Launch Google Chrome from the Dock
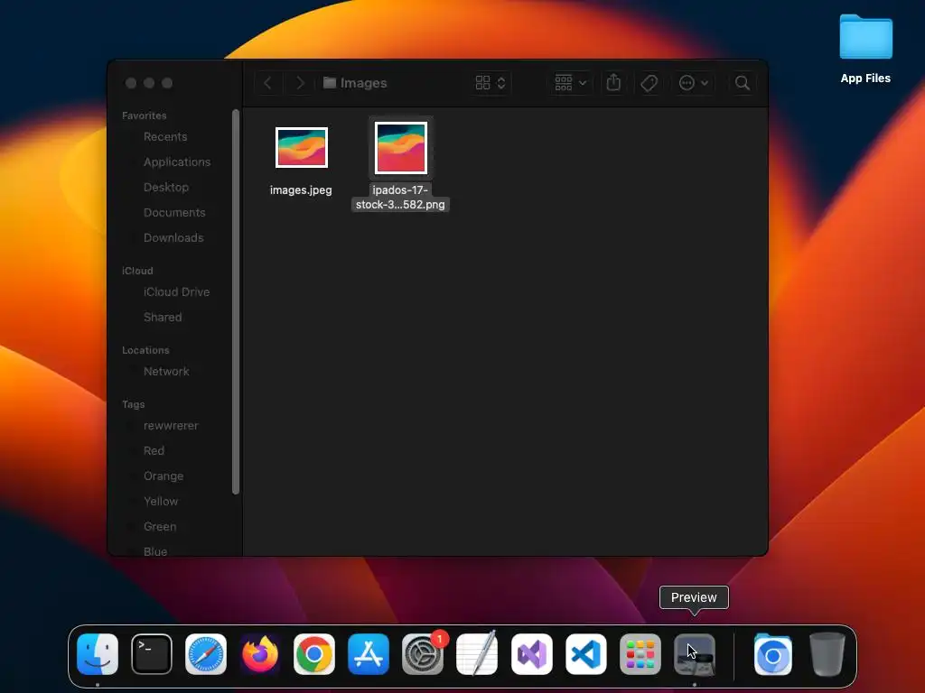925x693 pixels. [x=314, y=654]
